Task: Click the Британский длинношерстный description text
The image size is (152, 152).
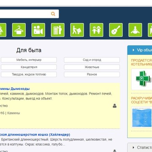Action: coord(56,142)
